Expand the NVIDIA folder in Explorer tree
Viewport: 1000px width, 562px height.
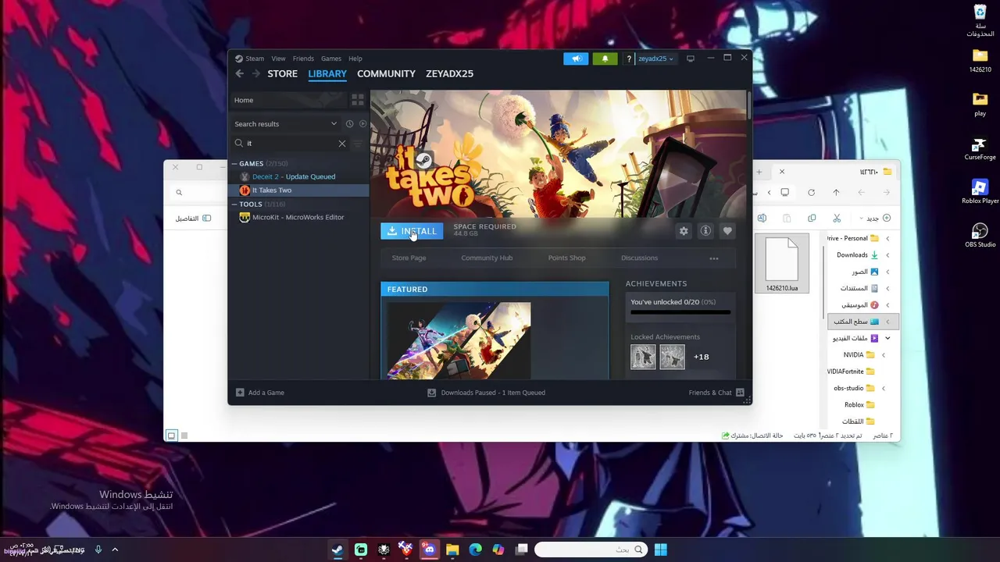coord(884,355)
